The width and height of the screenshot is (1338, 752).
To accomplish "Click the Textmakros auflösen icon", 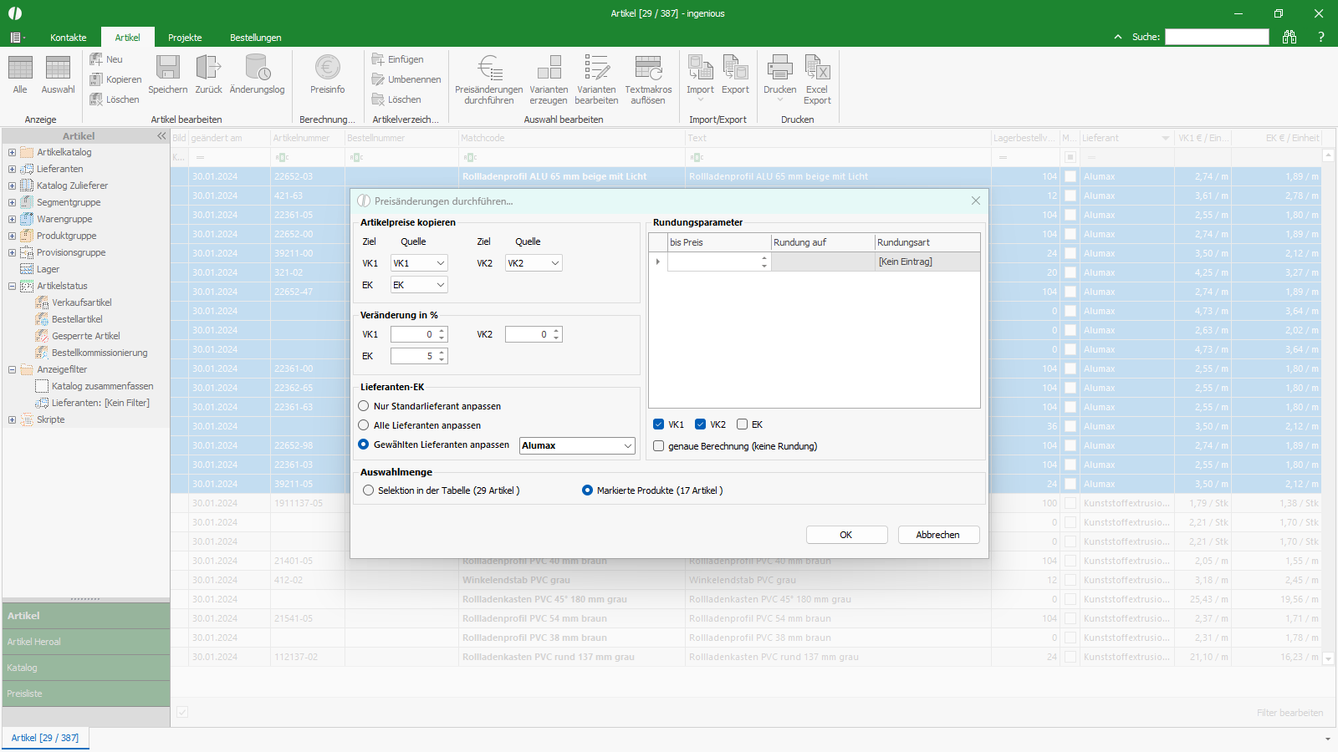I will (648, 69).
